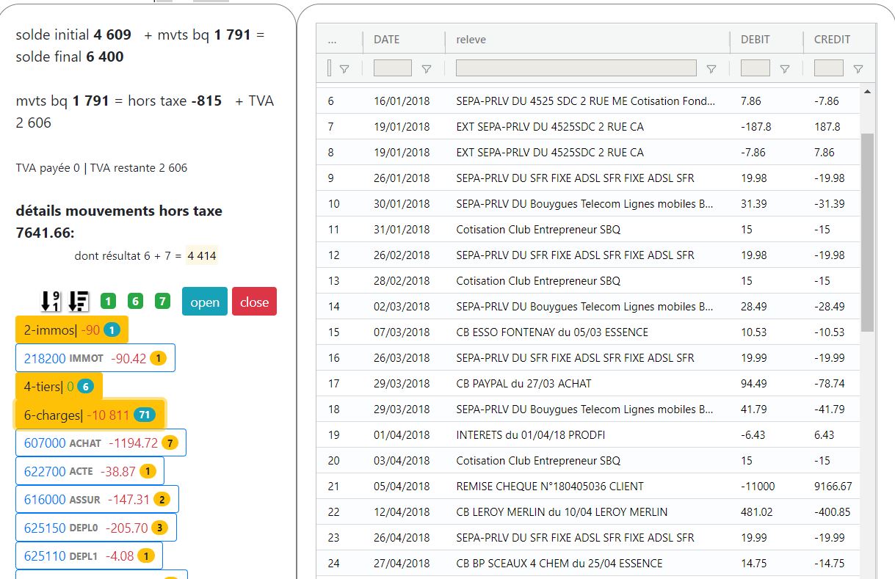Viewport: 895px width, 579px height.
Task: Click badge 71 on 6-charges
Action: pyautogui.click(x=144, y=415)
